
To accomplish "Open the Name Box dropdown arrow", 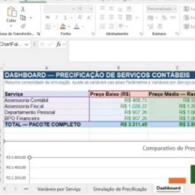I will tap(27, 45).
